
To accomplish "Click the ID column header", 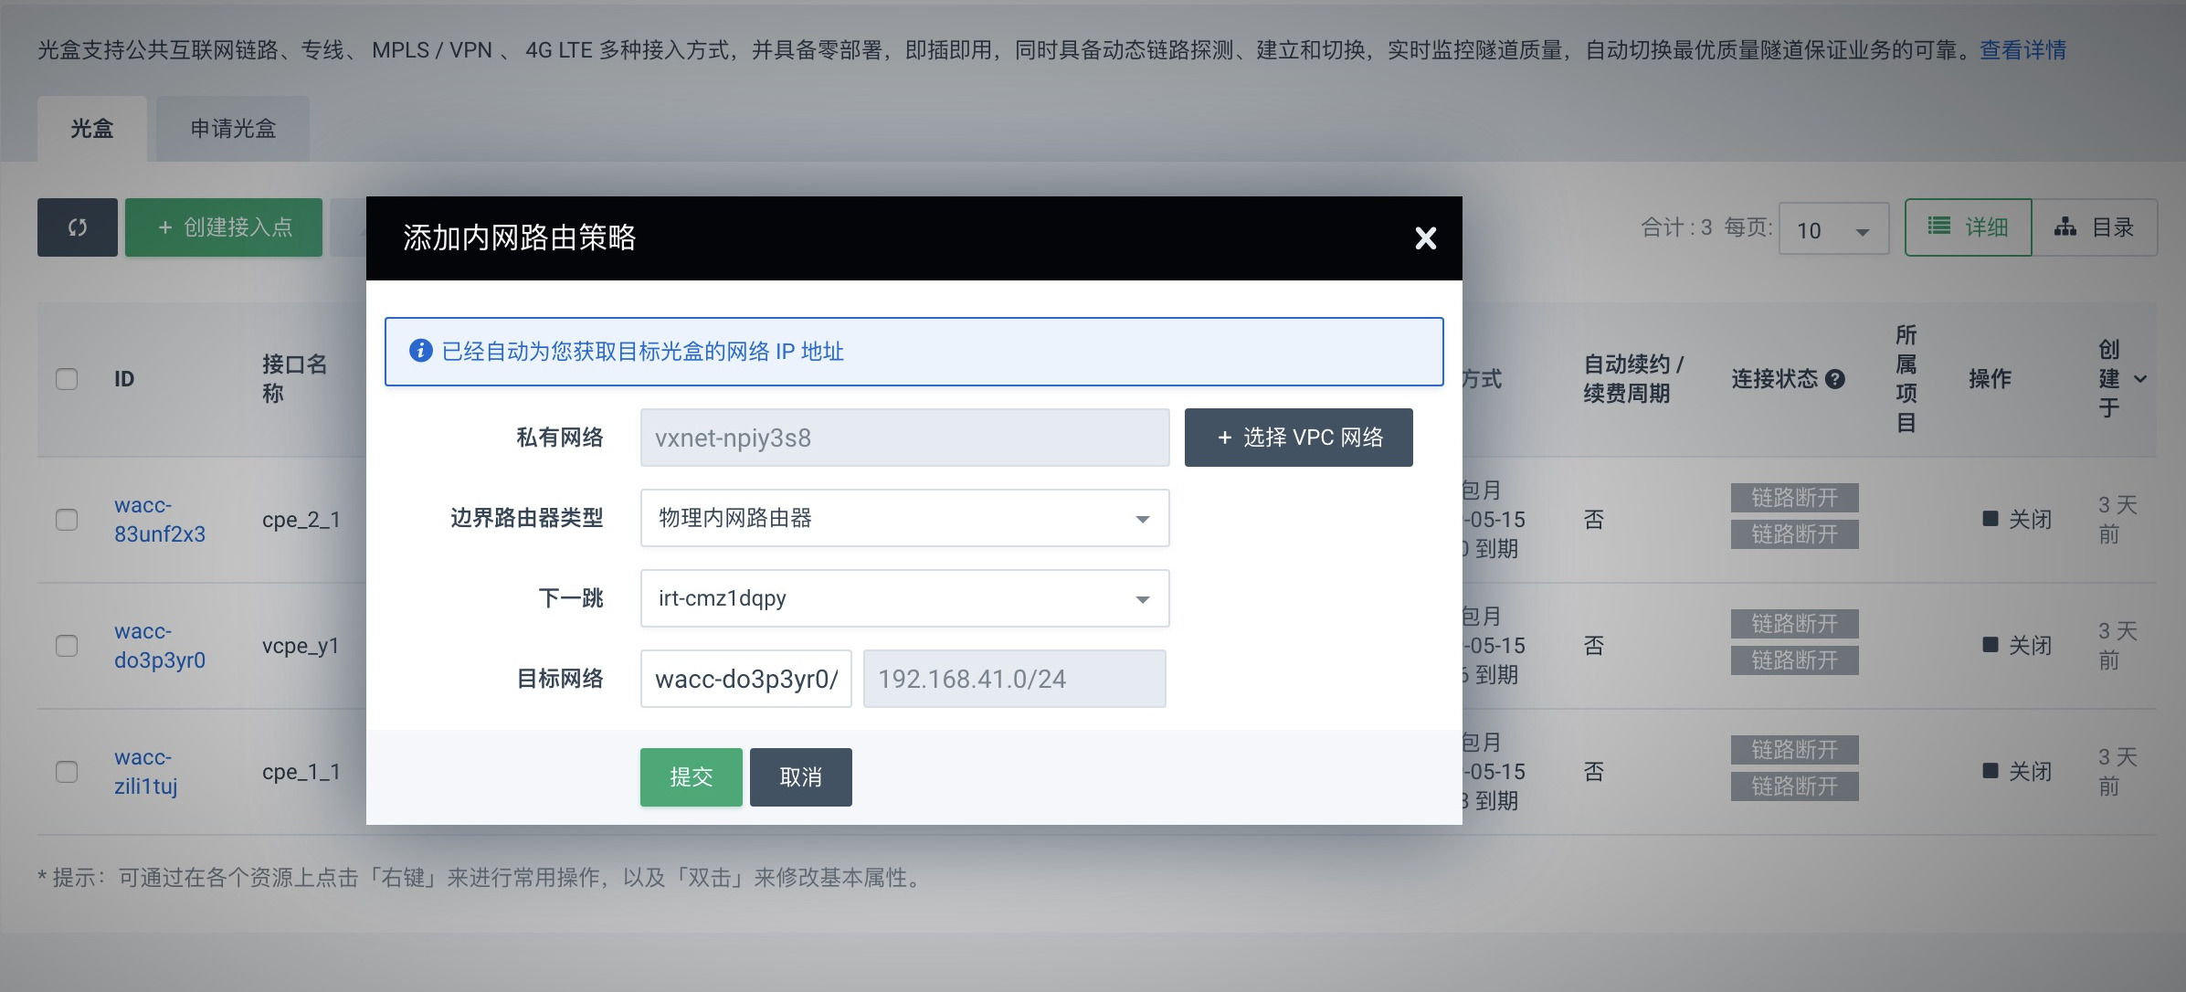I will 124,379.
